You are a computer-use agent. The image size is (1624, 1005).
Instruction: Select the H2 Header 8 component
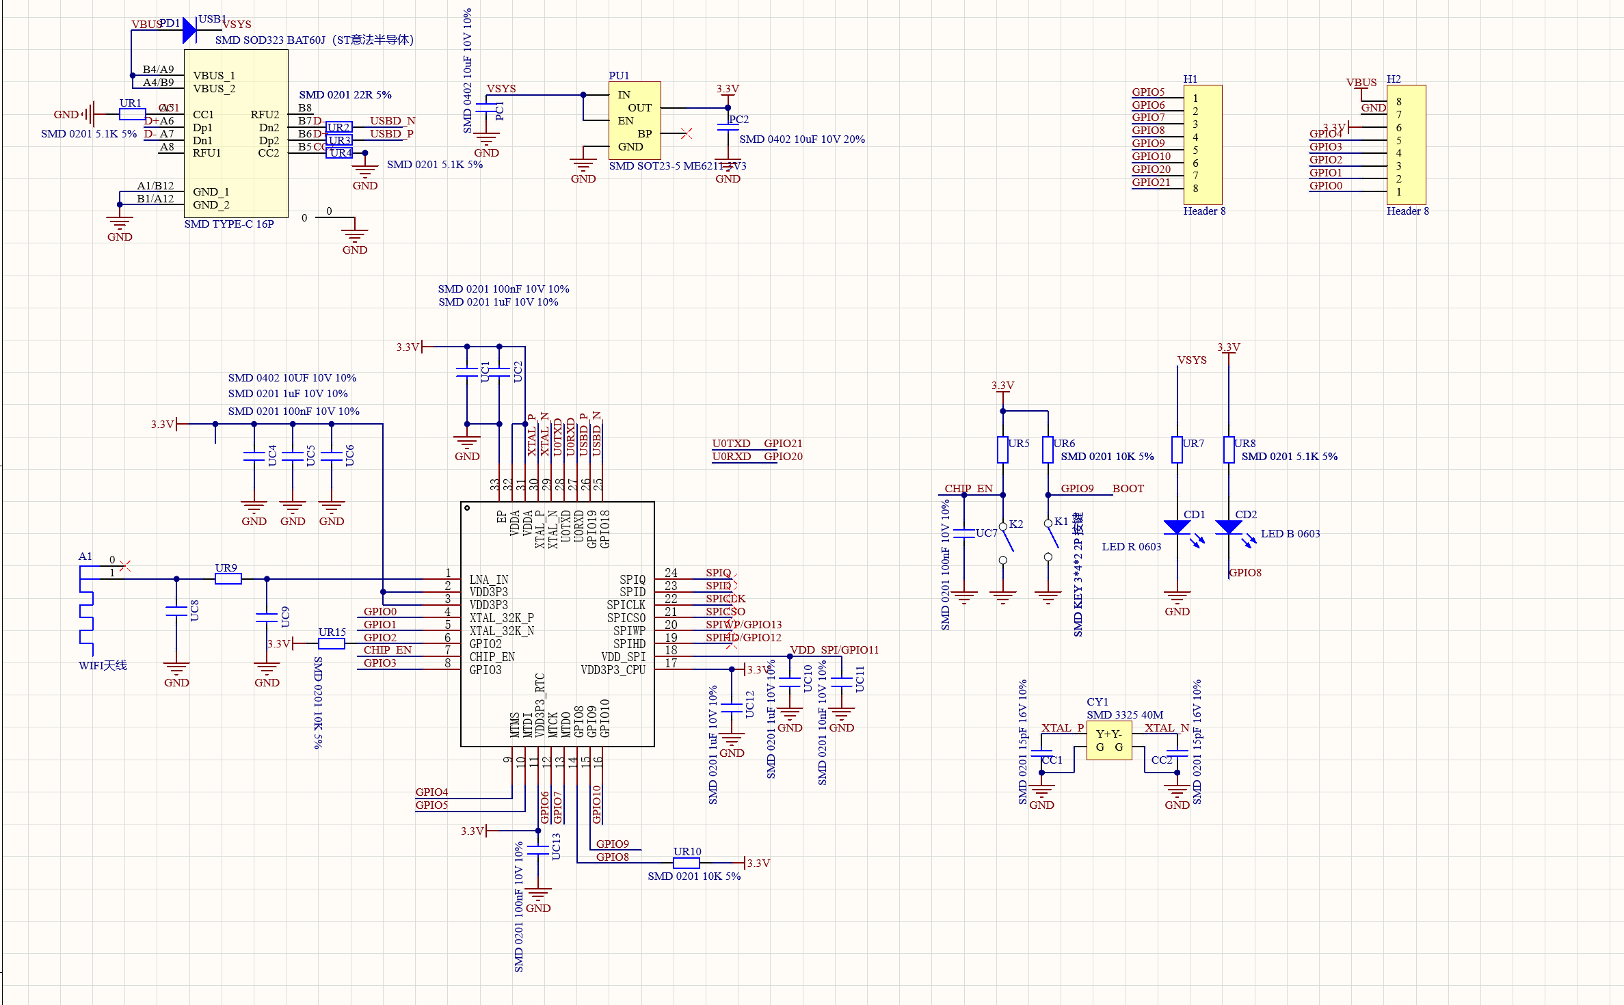coord(1405,144)
